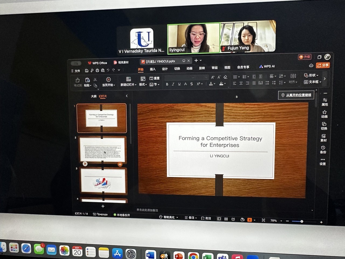Collapse the slide thumbnail panel with chevron
Screen dimensions: 345x259
[127, 96]
